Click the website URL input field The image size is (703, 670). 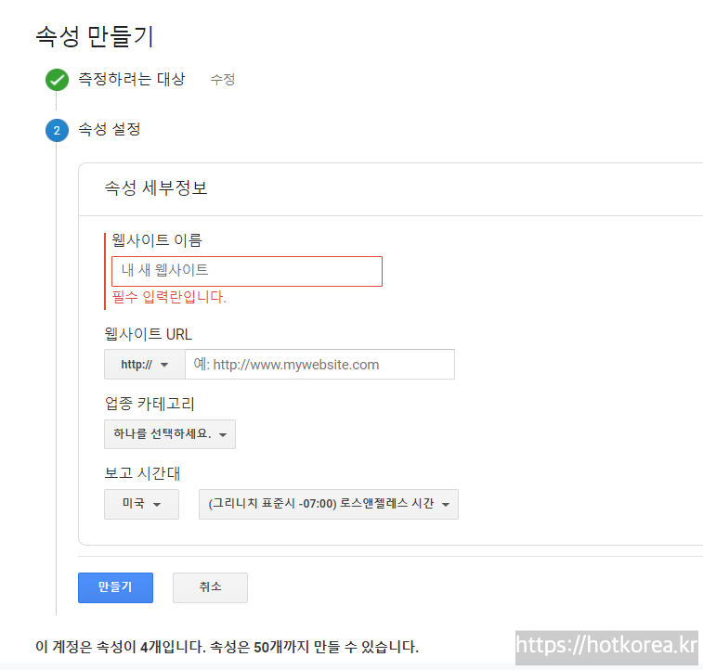pos(319,365)
